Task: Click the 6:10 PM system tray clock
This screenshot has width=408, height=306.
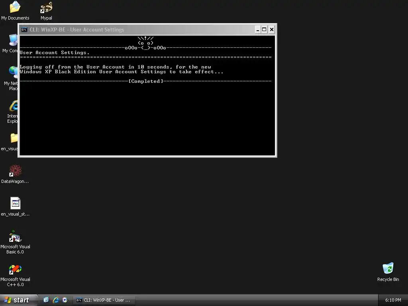Action: coord(393,300)
